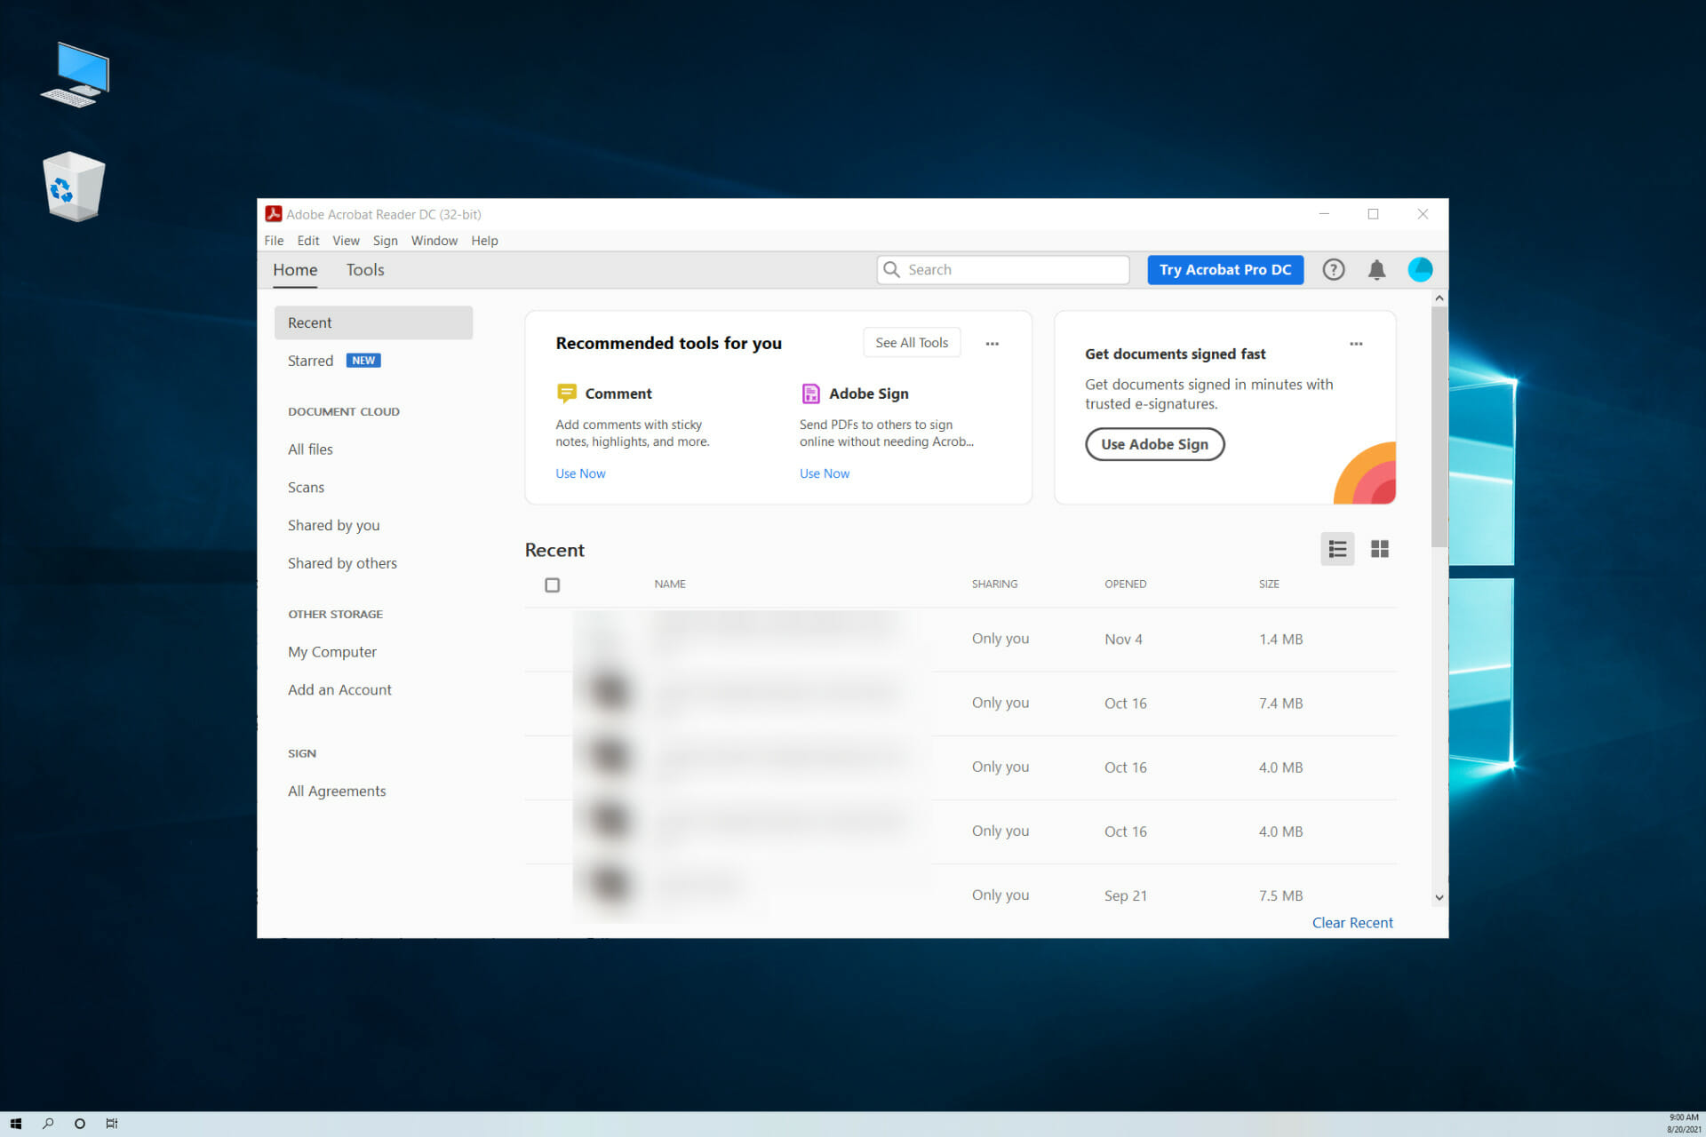Click the Adobe Sign tool icon
The width and height of the screenshot is (1706, 1137).
pyautogui.click(x=809, y=392)
